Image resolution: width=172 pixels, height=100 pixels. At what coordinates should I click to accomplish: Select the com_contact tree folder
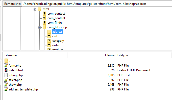tap(56, 14)
